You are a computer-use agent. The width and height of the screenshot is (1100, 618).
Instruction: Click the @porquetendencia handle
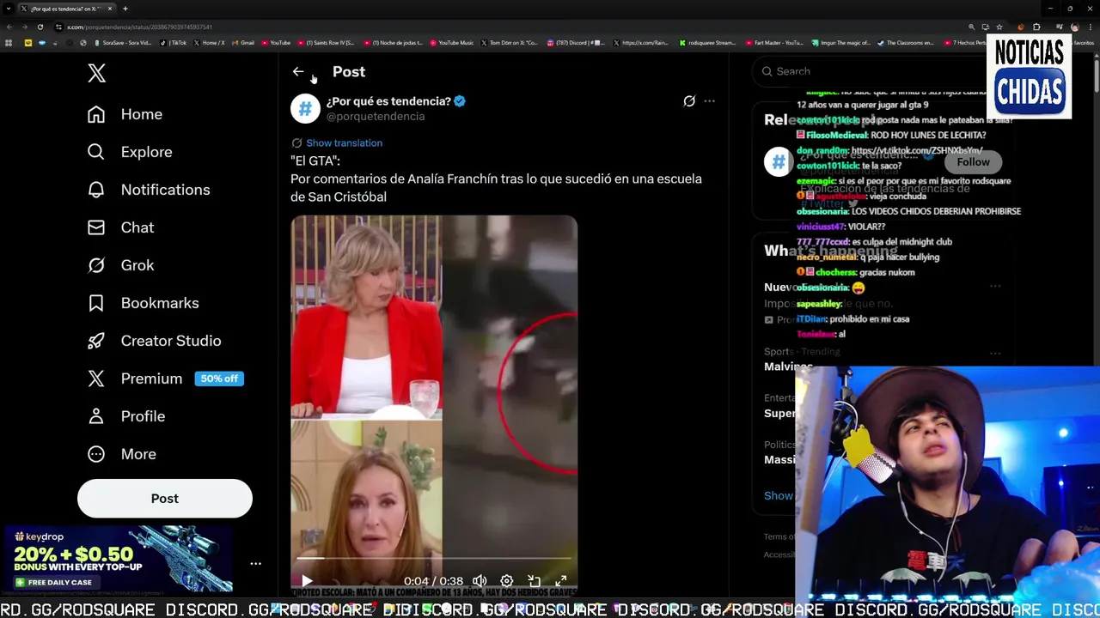[376, 117]
